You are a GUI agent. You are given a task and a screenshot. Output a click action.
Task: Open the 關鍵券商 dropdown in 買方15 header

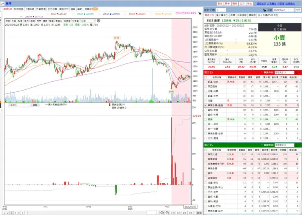(x=284, y=72)
